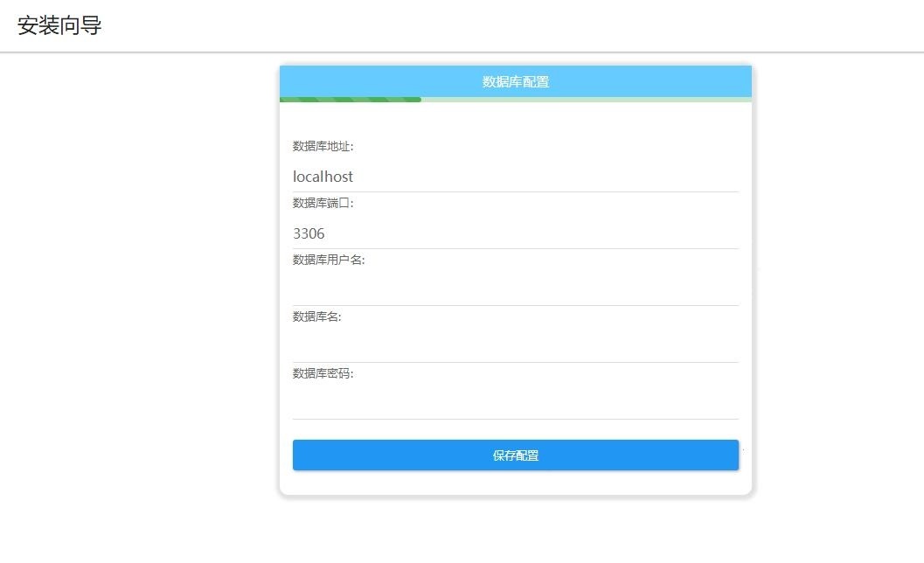The height and width of the screenshot is (563, 924).
Task: Click the green striped progress bar segment
Action: [350, 100]
